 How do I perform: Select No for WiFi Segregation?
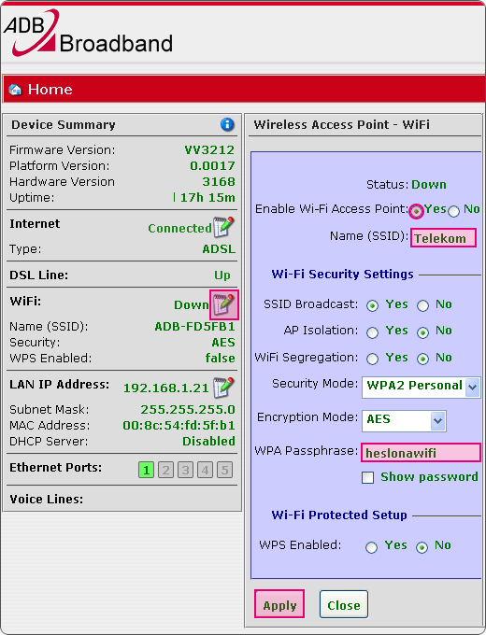pyautogui.click(x=422, y=360)
